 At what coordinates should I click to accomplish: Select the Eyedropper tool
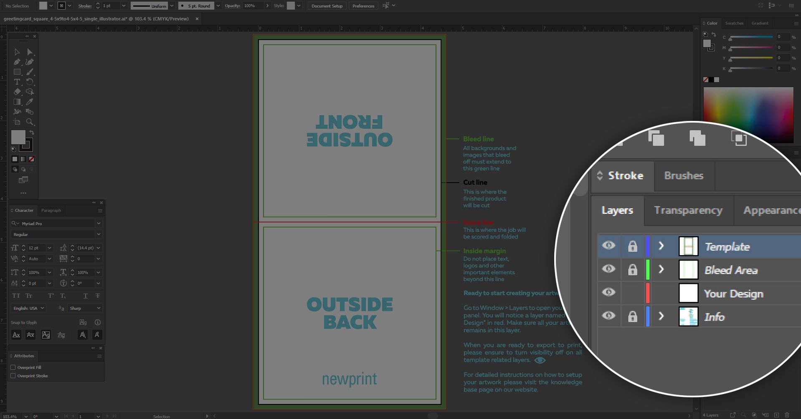[30, 102]
